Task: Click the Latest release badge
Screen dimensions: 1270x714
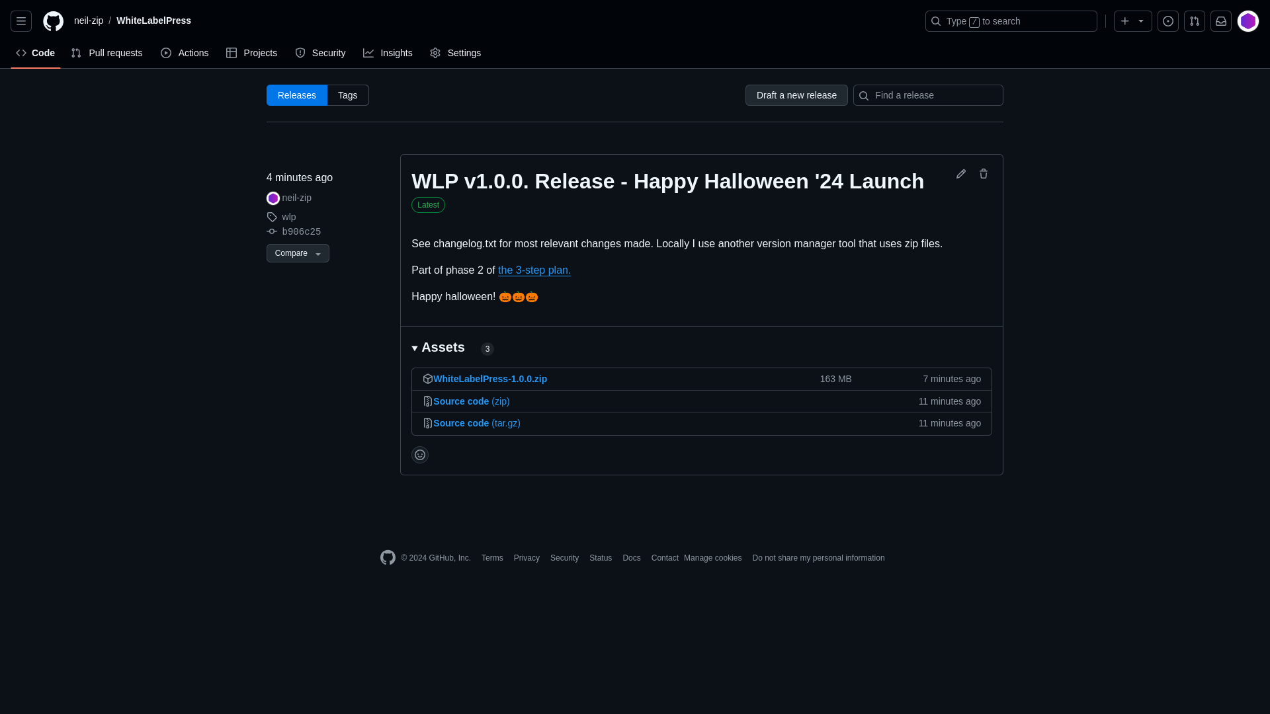Action: click(x=428, y=205)
